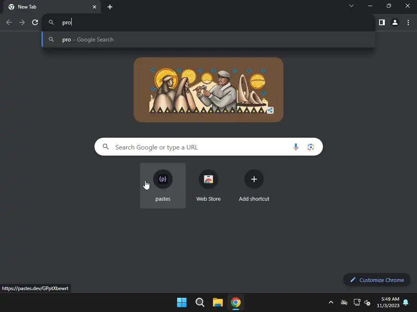Viewport: 417px width, 312px height.
Task: Click in the address bar containing 'pro'
Action: pos(208,23)
